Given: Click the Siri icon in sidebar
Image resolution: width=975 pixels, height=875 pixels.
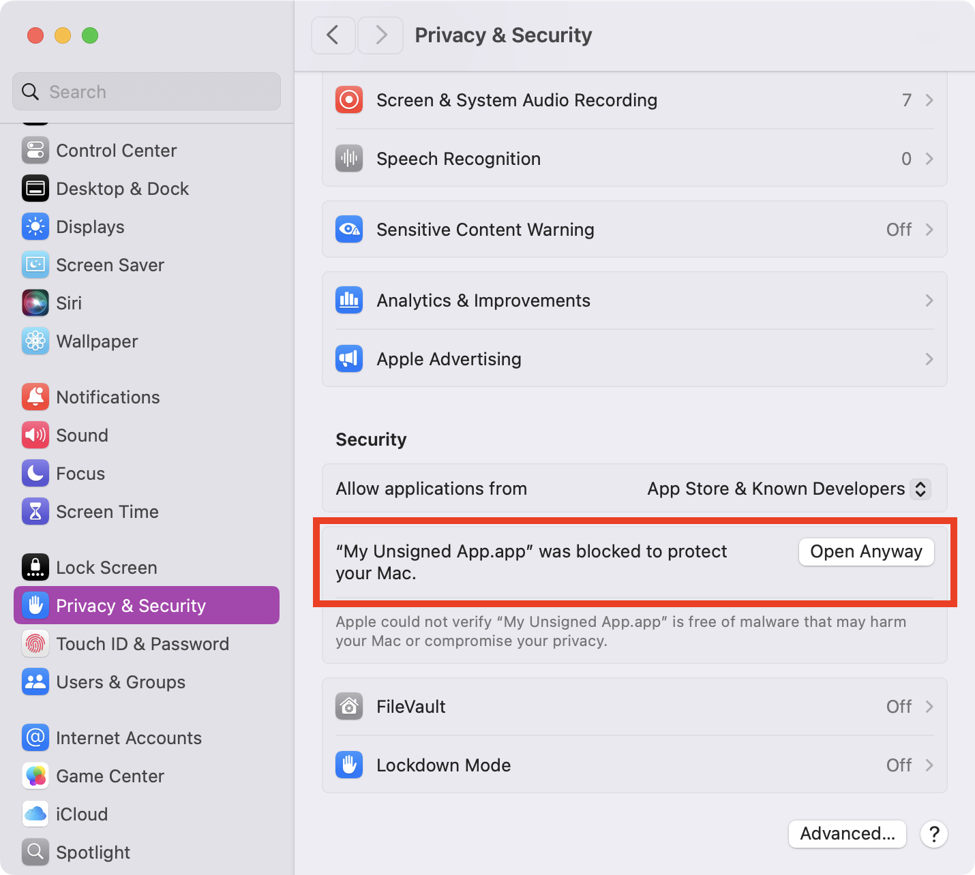Looking at the screenshot, I should tap(35, 303).
